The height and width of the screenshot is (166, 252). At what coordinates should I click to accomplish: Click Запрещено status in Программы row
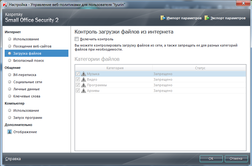click(163, 85)
